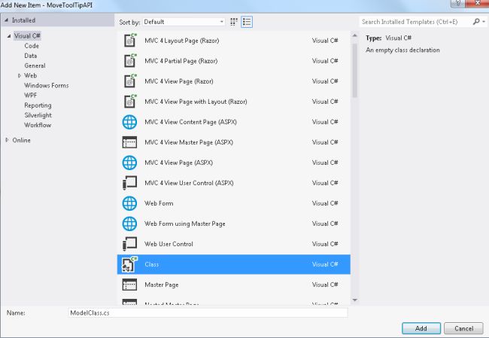Image resolution: width=489 pixels, height=338 pixels.
Task: Collapse the Visual C# tree node
Action: pyautogui.click(x=9, y=36)
